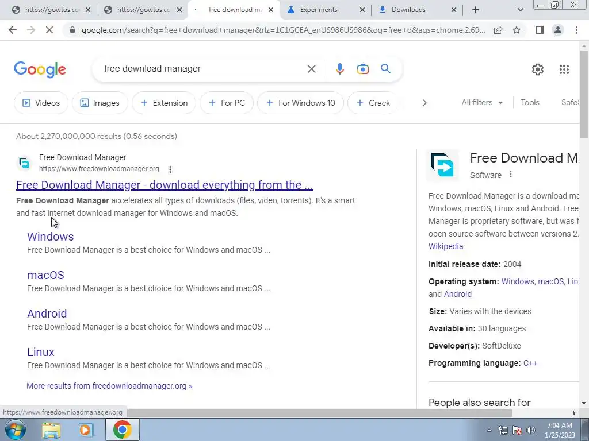The height and width of the screenshot is (441, 589).
Task: Click Free Download Manager logo in knowledge panel
Action: click(x=442, y=165)
